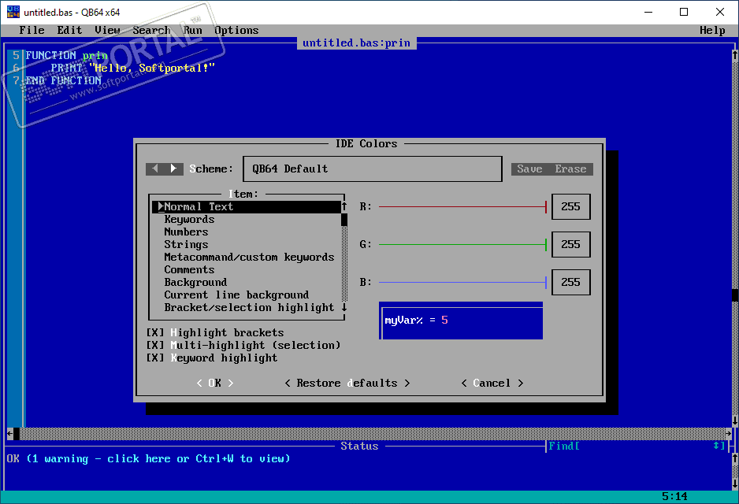Select Comments in Item list
Image resolution: width=739 pixels, height=504 pixels.
247,270
